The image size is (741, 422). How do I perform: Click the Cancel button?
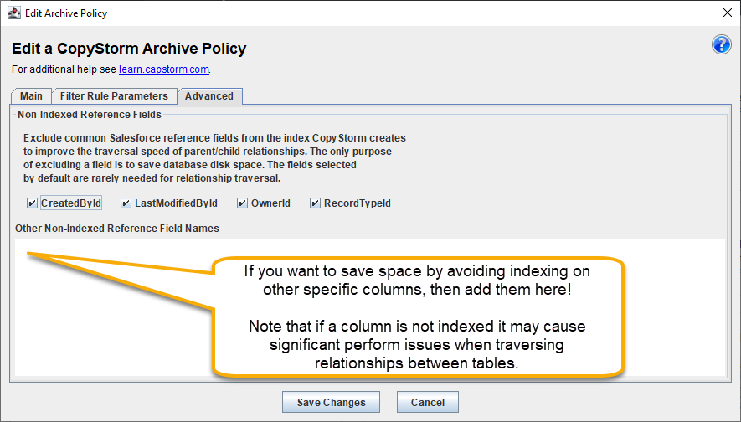(x=428, y=402)
